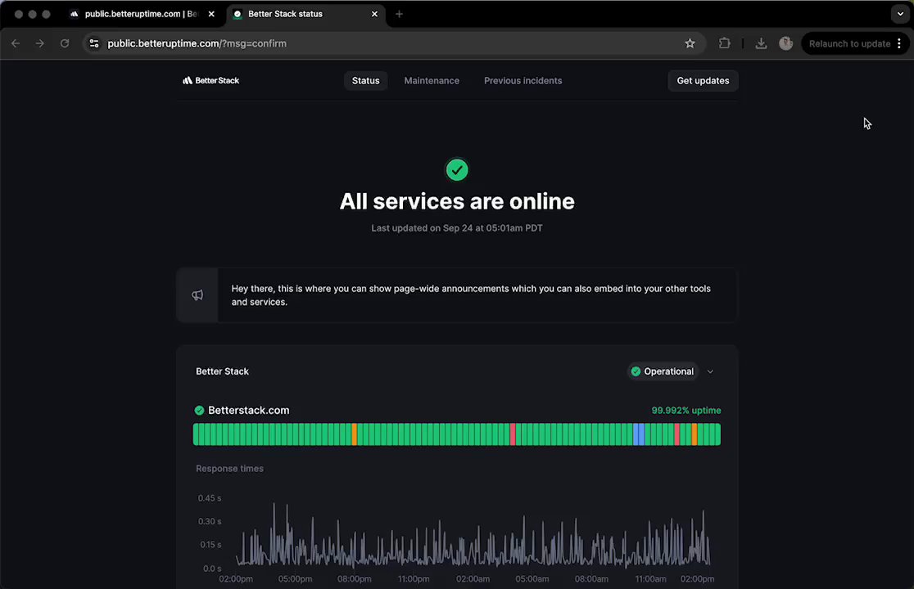Image resolution: width=914 pixels, height=589 pixels.
Task: Open the downloads icon
Action: coord(761,43)
